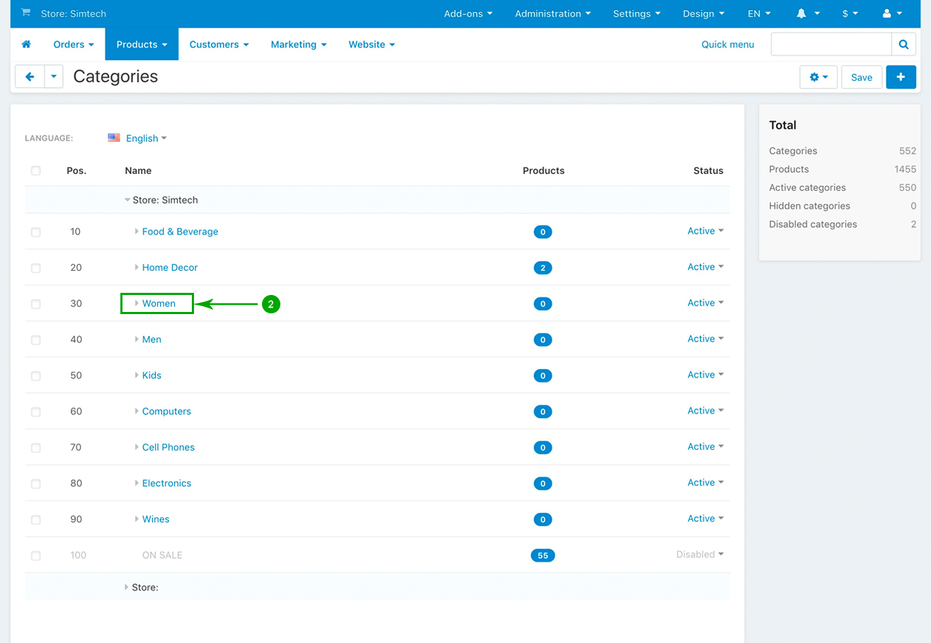Open the Add-ons menu
The width and height of the screenshot is (931, 643).
467,13
